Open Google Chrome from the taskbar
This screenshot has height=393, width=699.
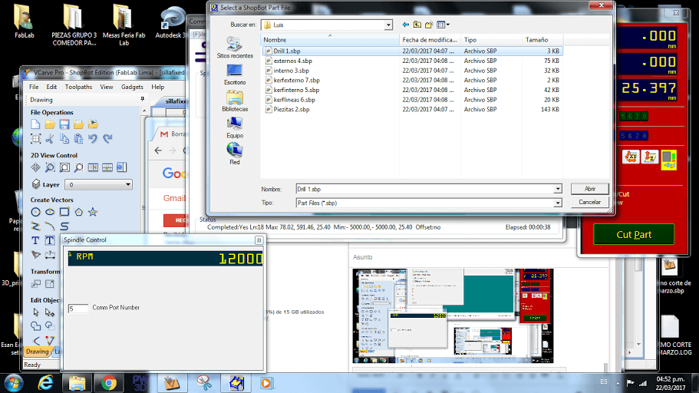108,383
